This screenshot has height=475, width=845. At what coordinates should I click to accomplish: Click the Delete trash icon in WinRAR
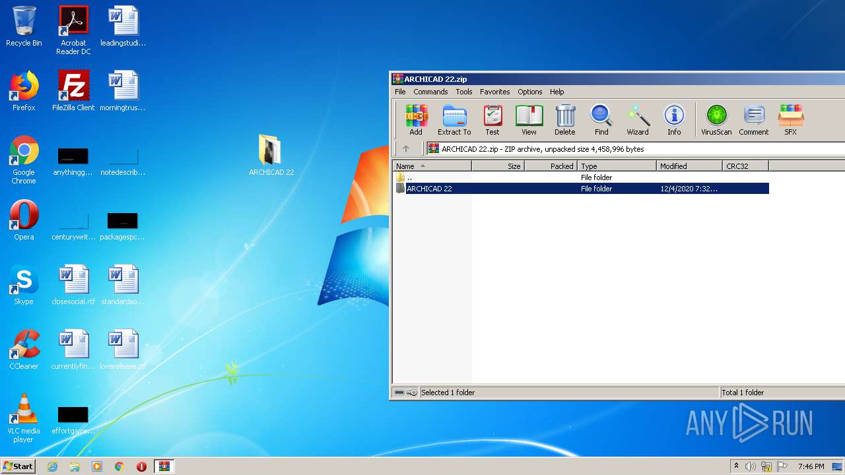(564, 120)
